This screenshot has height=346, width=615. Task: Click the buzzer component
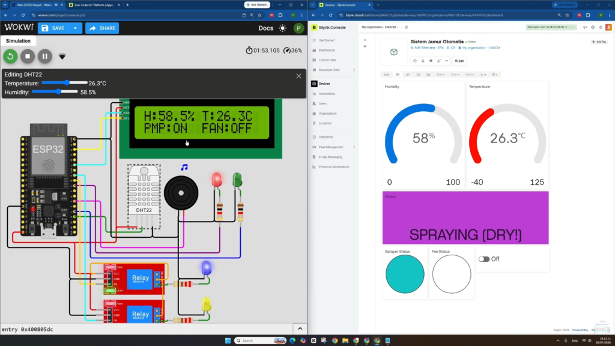click(181, 193)
